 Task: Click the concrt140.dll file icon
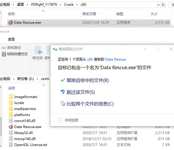[x=11, y=121]
